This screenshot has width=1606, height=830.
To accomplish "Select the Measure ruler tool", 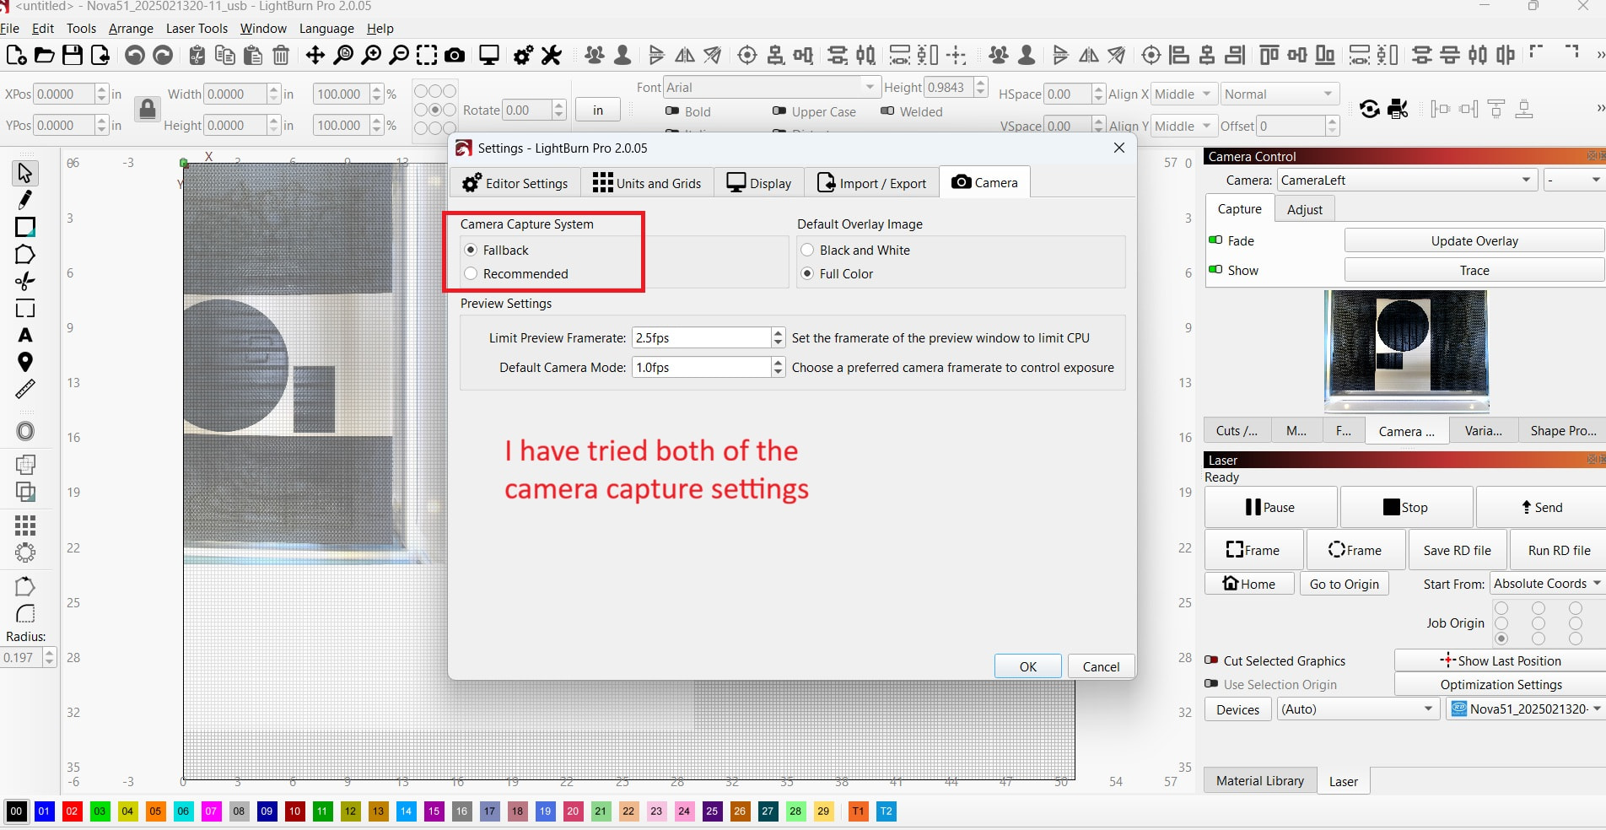I will point(25,389).
